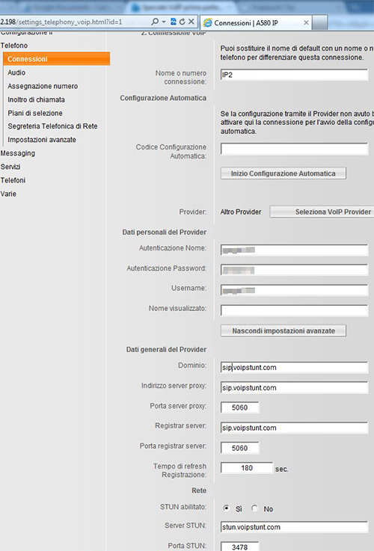Open a new blank browser tab
This screenshot has height=551, width=374.
click(x=319, y=23)
